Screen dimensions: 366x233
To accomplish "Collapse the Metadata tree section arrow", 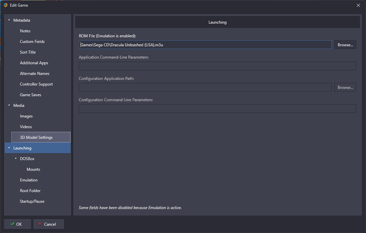I will click(x=9, y=20).
